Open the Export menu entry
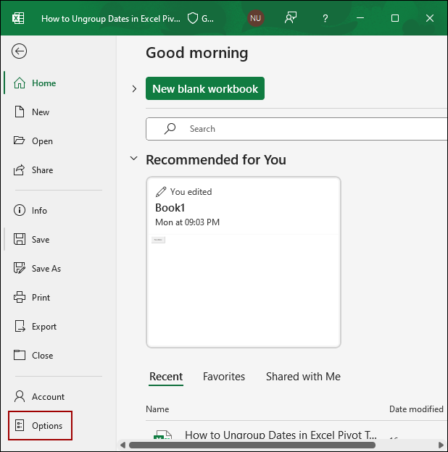The width and height of the screenshot is (448, 452). (44, 327)
